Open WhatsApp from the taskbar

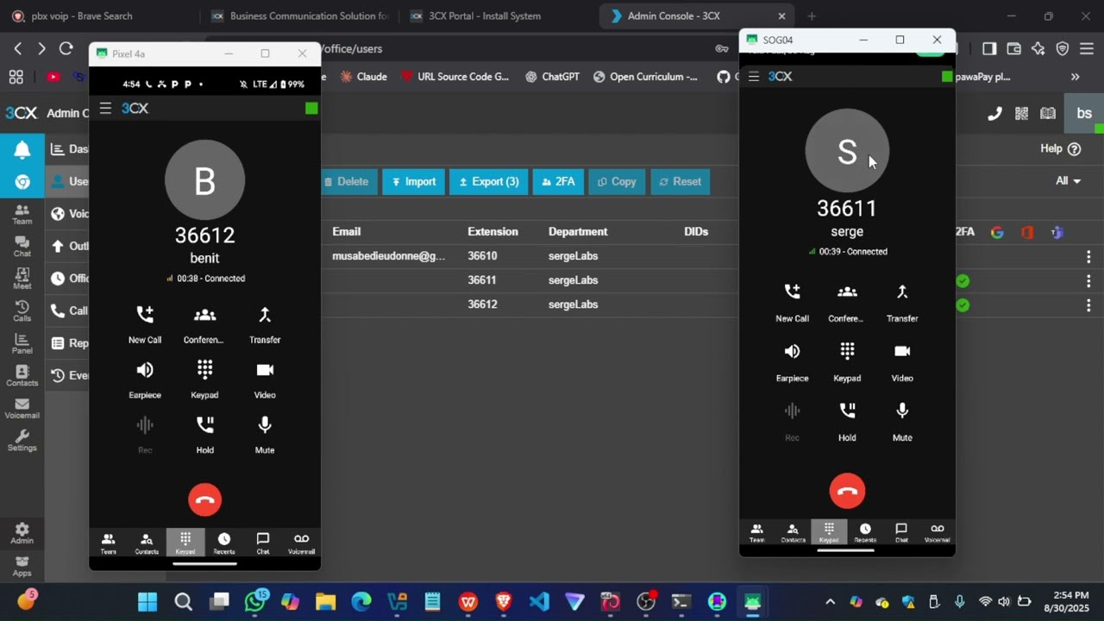tap(255, 602)
